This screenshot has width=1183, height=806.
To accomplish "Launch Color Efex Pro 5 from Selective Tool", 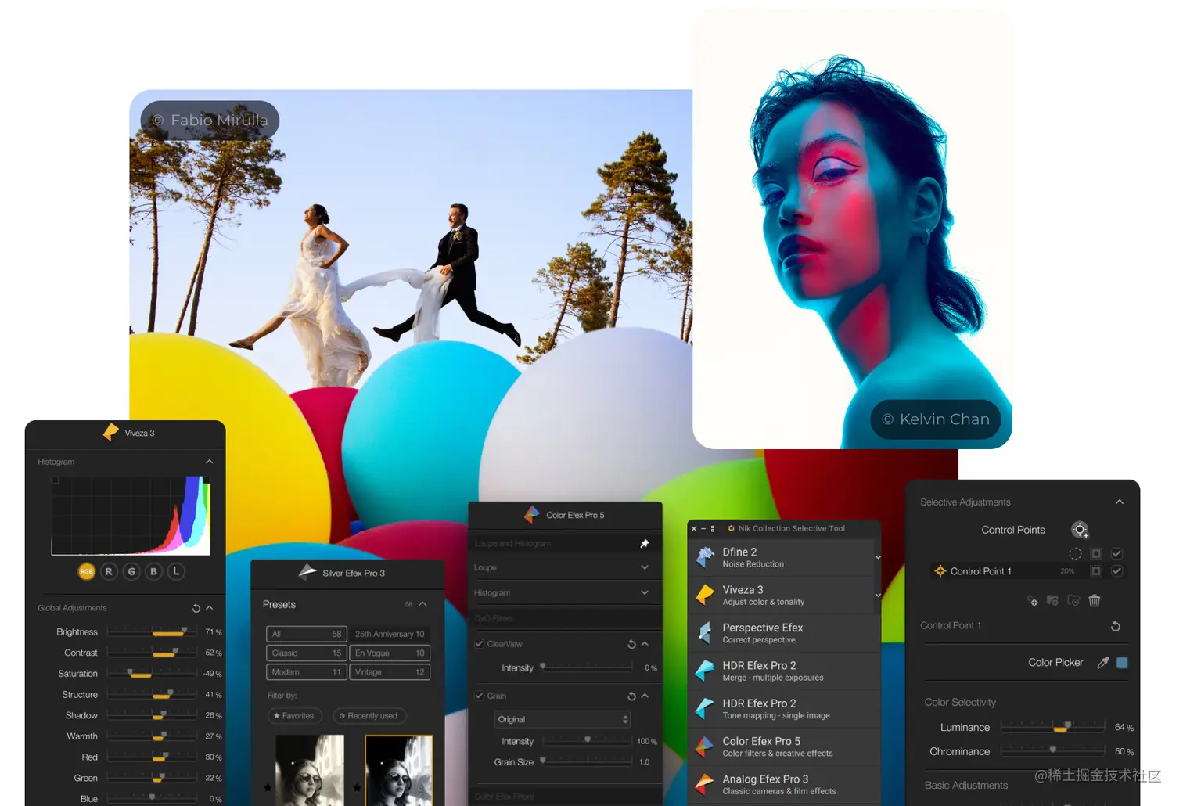I will [x=785, y=747].
